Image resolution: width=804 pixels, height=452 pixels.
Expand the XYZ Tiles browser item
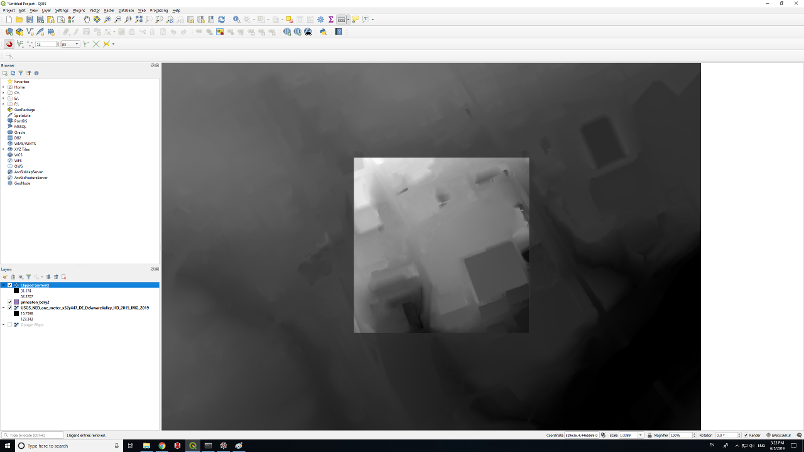coord(3,149)
